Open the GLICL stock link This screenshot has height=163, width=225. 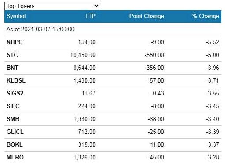click(15, 132)
